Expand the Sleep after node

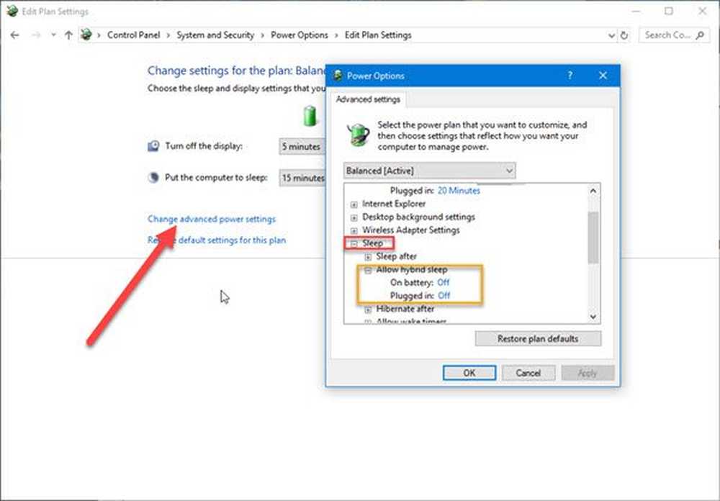(368, 257)
